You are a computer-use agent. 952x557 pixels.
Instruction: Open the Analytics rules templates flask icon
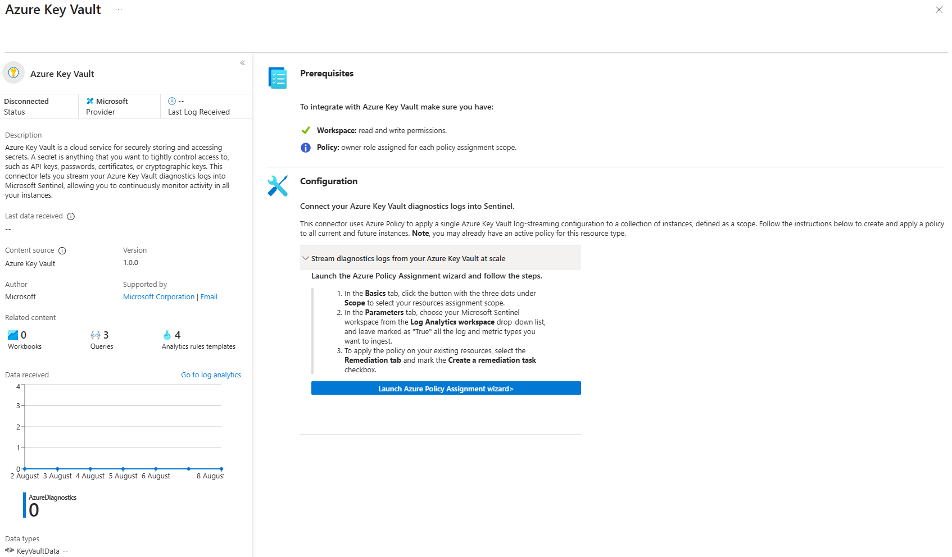click(167, 335)
